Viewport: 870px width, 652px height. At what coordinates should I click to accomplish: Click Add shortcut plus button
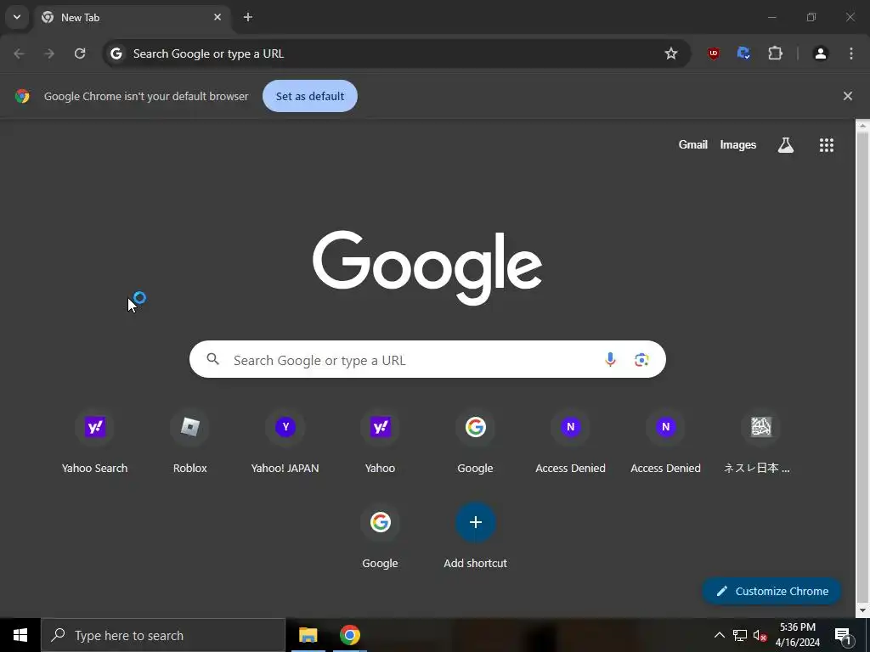point(476,522)
